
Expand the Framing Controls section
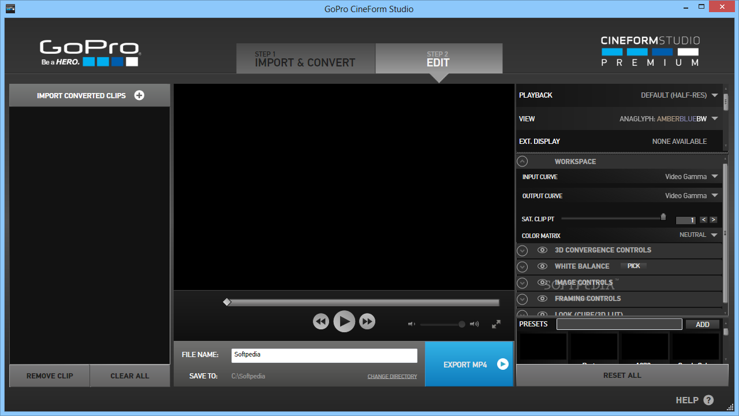point(522,299)
